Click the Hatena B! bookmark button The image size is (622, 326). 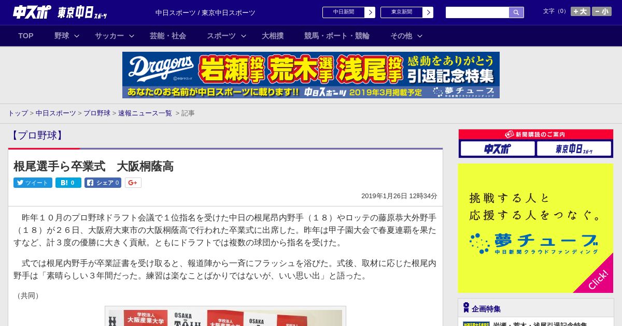point(68,183)
